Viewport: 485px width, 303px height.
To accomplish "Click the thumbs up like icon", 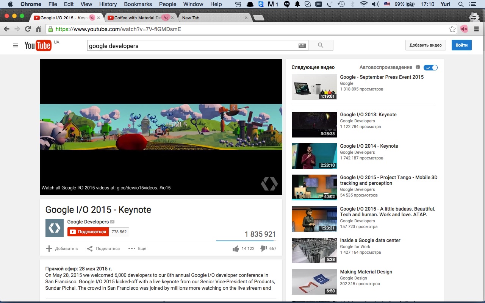I will [x=236, y=248].
